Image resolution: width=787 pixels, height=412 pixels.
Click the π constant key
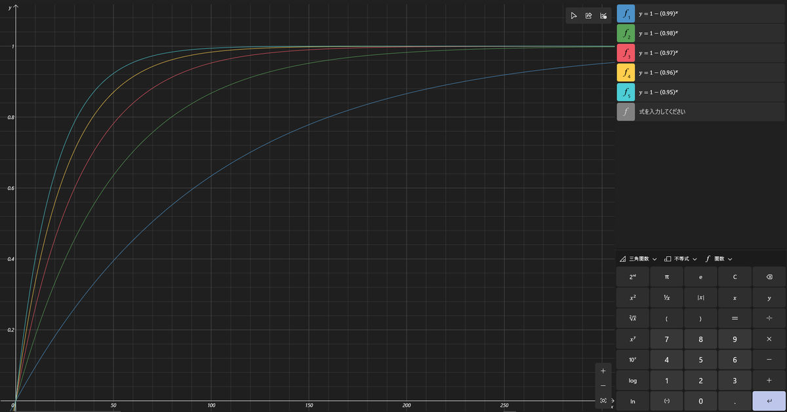(666, 277)
